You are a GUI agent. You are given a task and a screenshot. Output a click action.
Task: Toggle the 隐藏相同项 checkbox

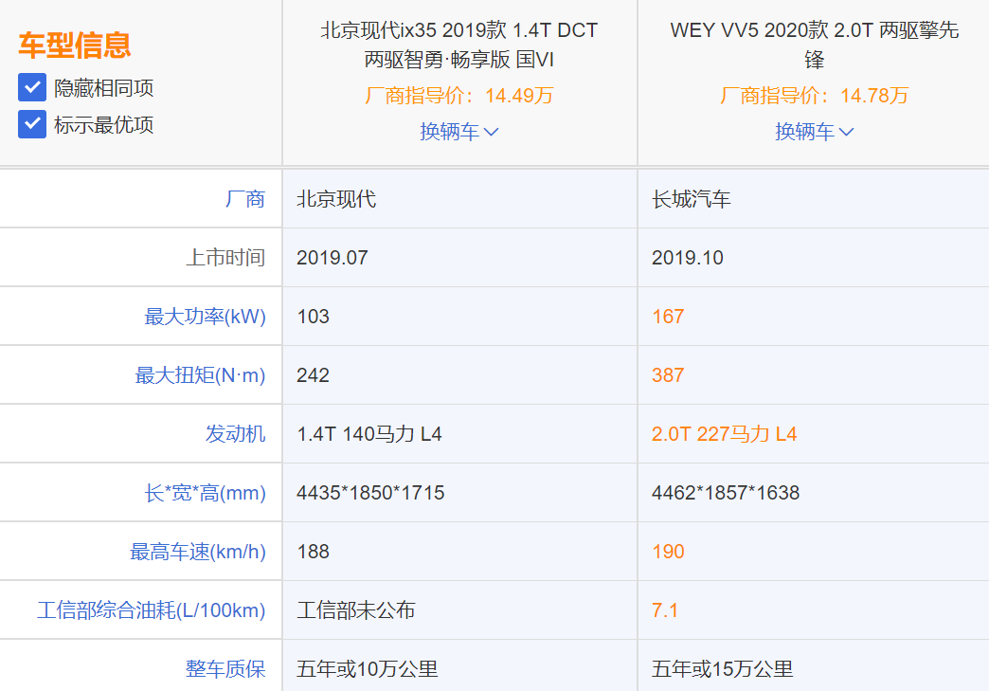[x=32, y=88]
